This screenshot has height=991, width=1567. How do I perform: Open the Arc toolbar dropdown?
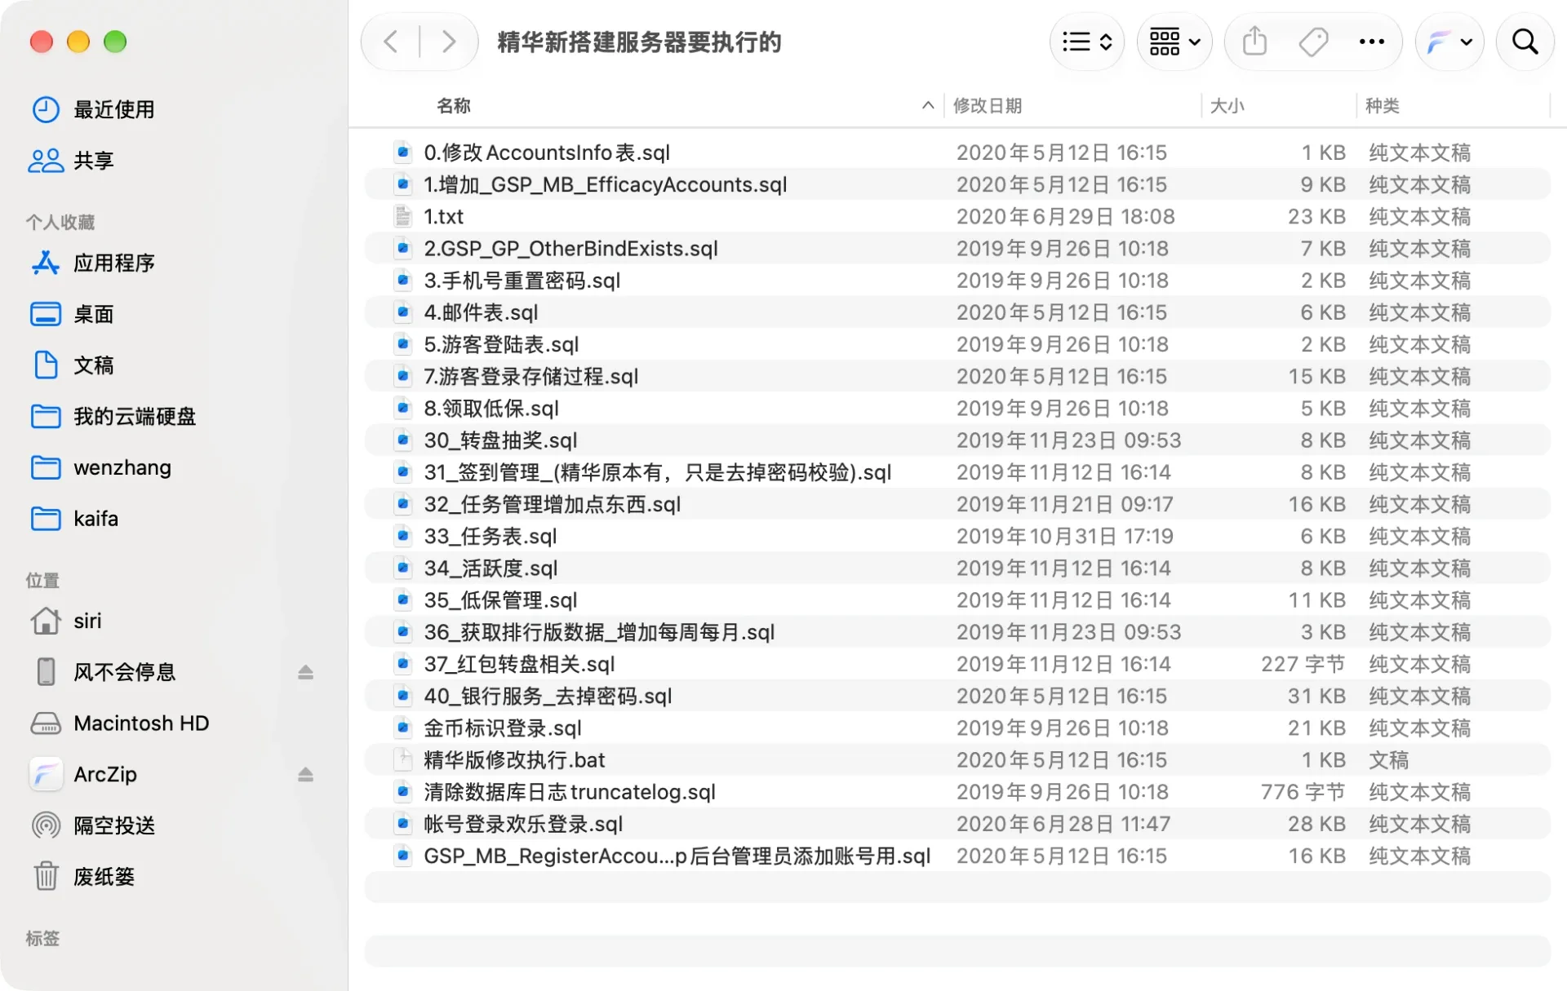click(x=1449, y=42)
